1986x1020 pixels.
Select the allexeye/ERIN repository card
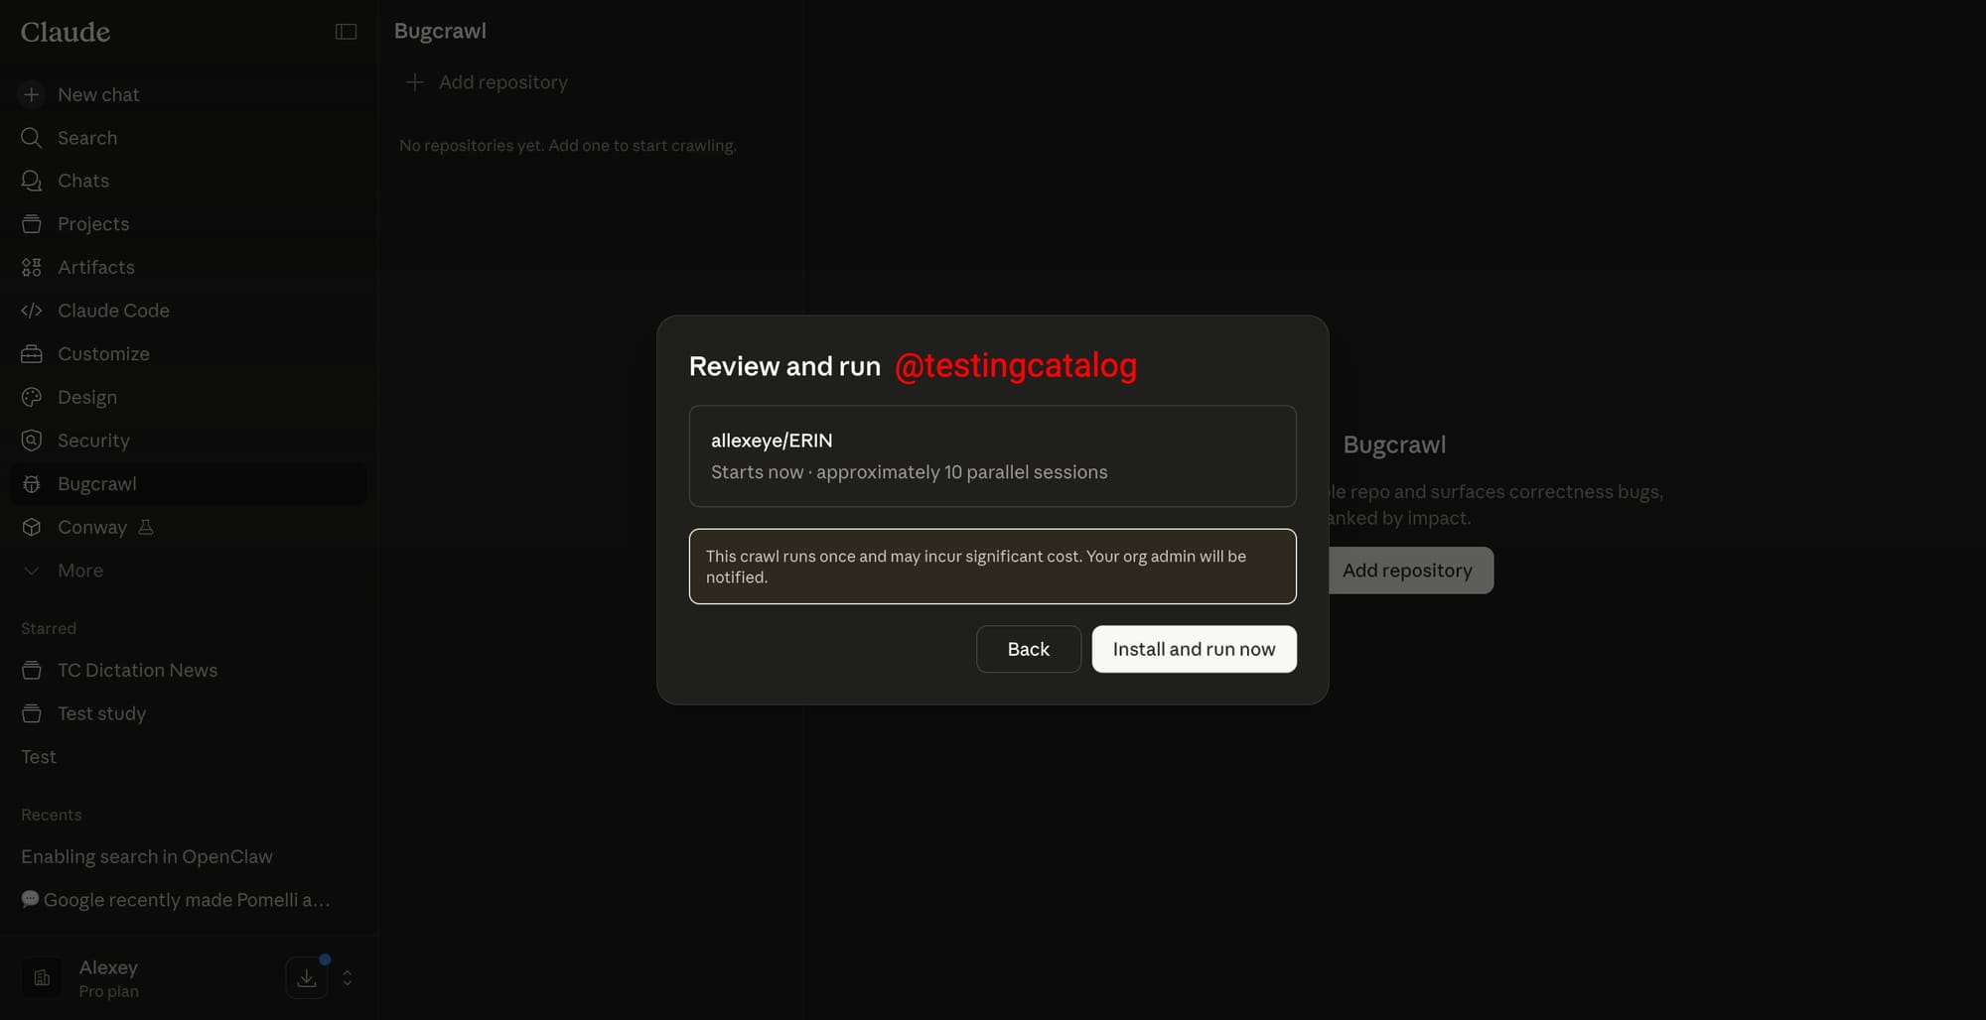pyautogui.click(x=993, y=456)
